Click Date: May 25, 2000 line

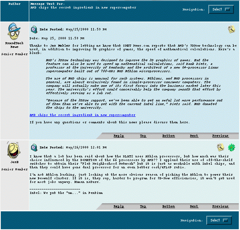point(57,38)
